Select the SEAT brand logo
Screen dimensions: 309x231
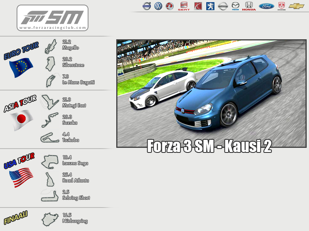click(x=183, y=6)
